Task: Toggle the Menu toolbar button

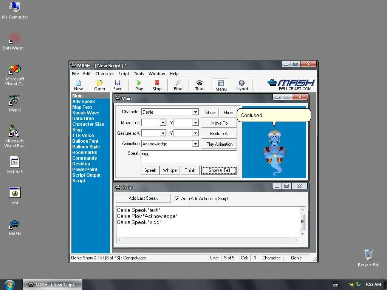Action: point(221,85)
